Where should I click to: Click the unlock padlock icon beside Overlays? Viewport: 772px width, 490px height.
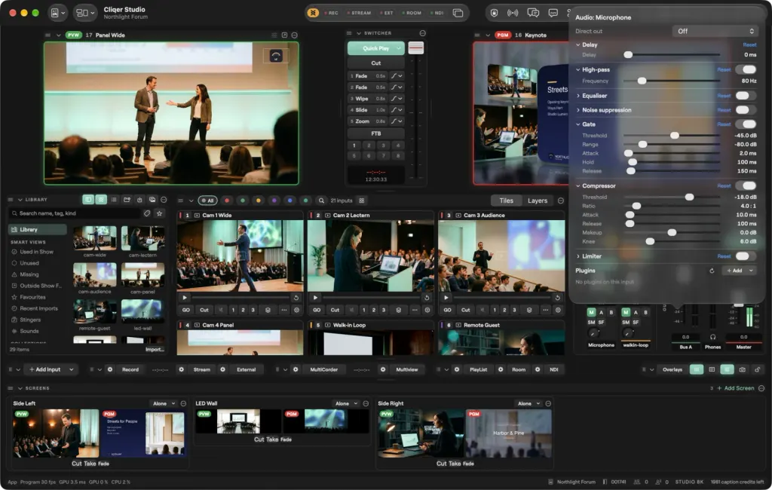pyautogui.click(x=757, y=369)
